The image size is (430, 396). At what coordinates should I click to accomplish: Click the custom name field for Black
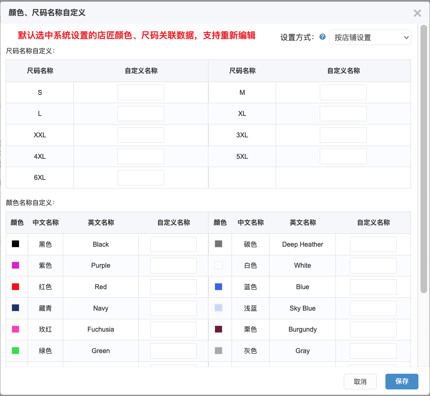[173, 244]
